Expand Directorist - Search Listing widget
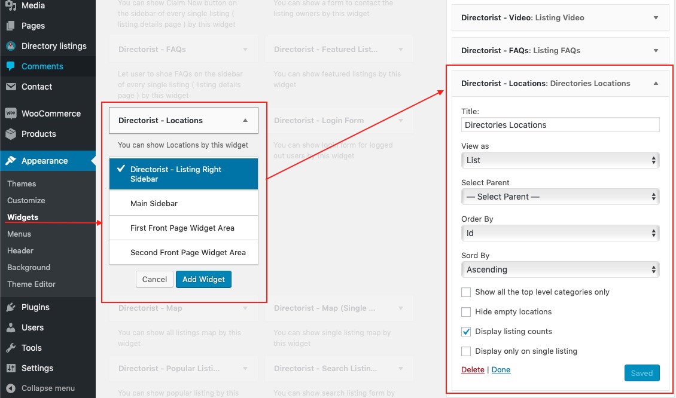This screenshot has height=398, width=676. (x=401, y=369)
